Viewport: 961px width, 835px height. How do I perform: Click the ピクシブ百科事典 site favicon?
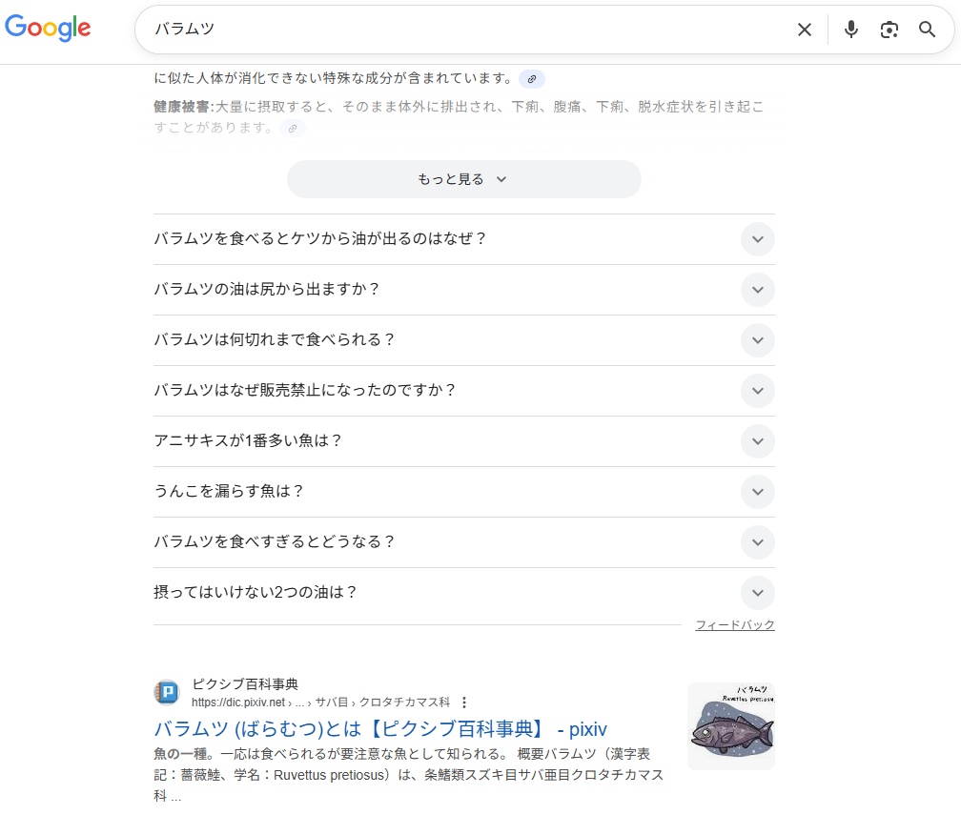coord(167,692)
